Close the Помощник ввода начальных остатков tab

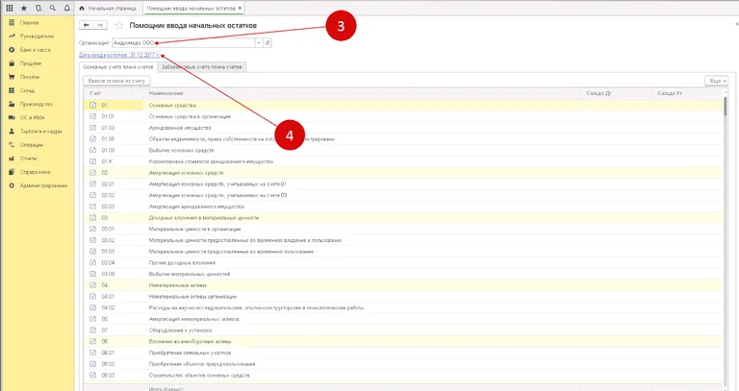(239, 8)
